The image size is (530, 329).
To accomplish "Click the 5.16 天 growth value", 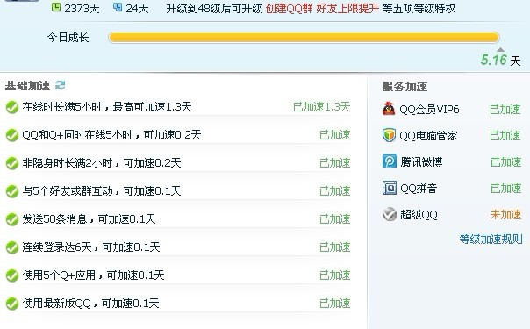I will pos(500,61).
